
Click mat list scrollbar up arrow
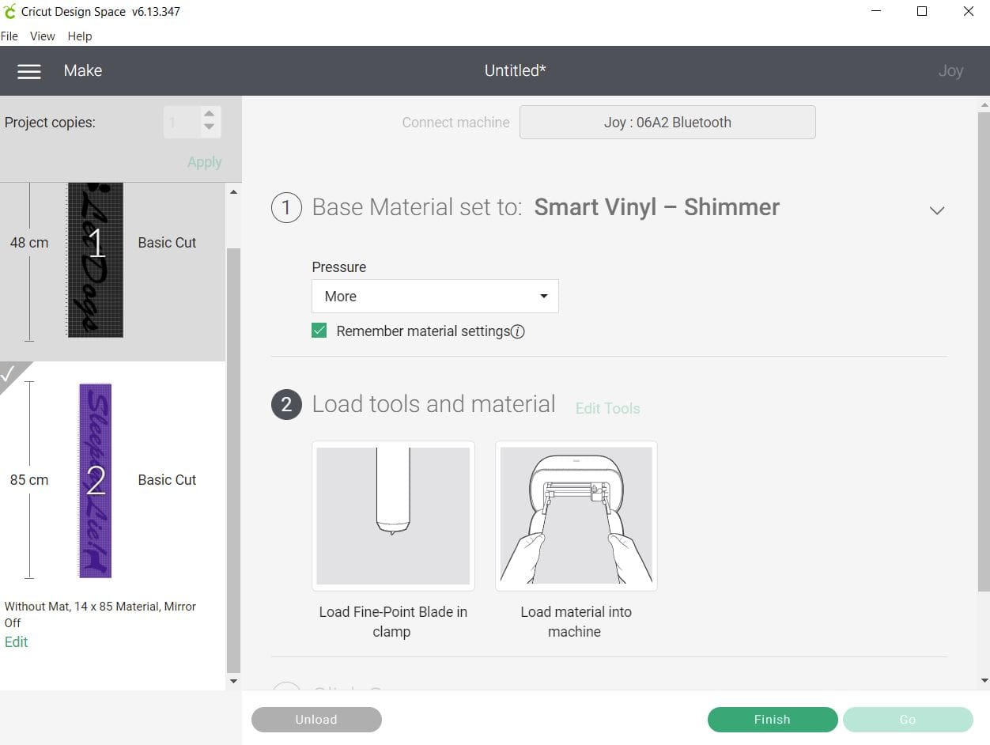coord(233,191)
